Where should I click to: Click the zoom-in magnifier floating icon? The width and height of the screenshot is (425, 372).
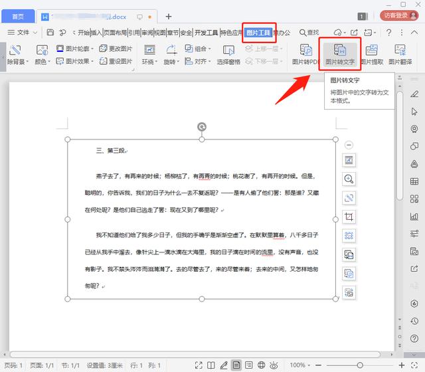(x=349, y=179)
